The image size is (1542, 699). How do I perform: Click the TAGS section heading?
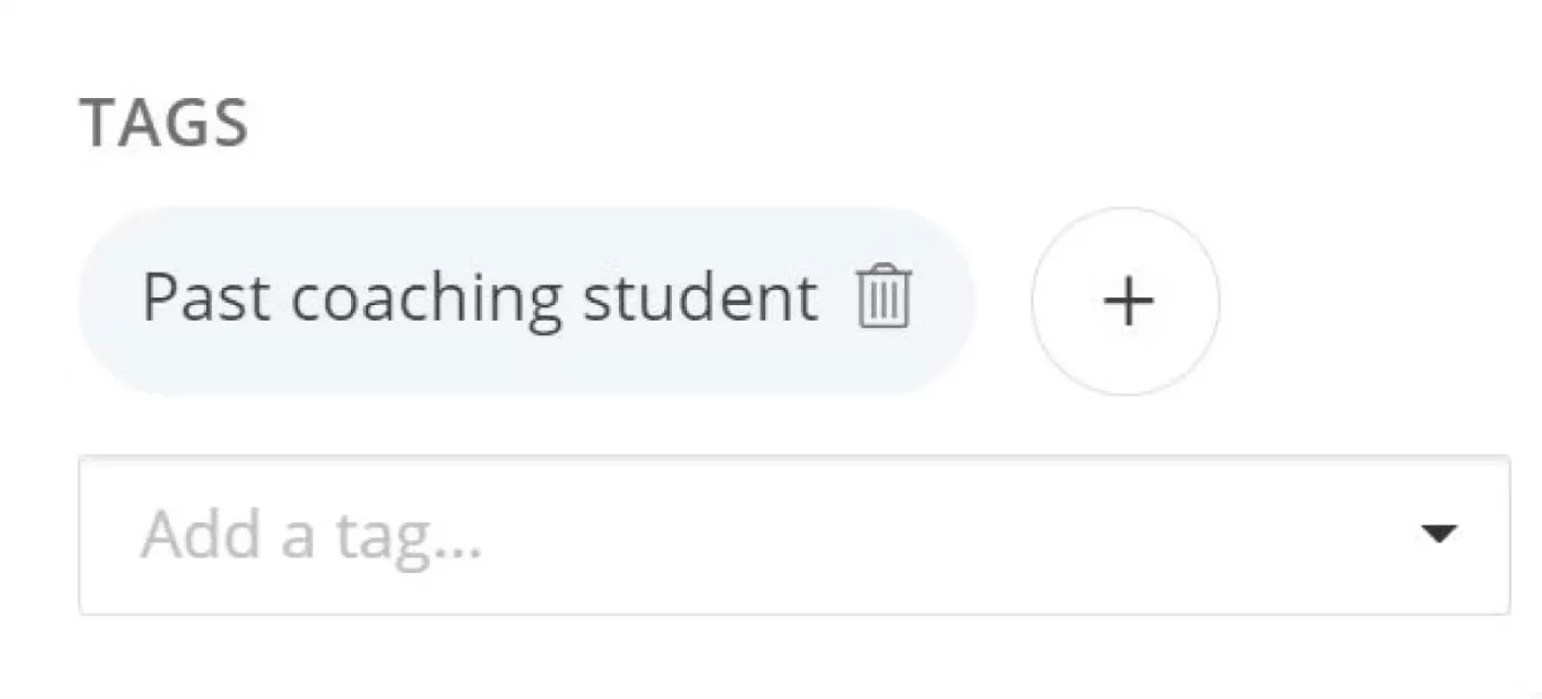pyautogui.click(x=164, y=123)
